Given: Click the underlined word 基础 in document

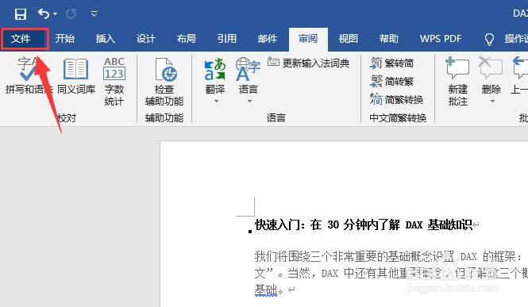Looking at the screenshot, I should pyautogui.click(x=266, y=290).
